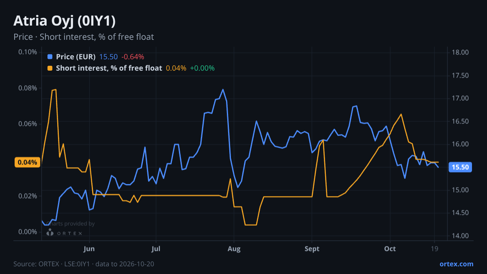Click the Jun label on time axis
The image size is (487, 274).
pyautogui.click(x=89, y=249)
